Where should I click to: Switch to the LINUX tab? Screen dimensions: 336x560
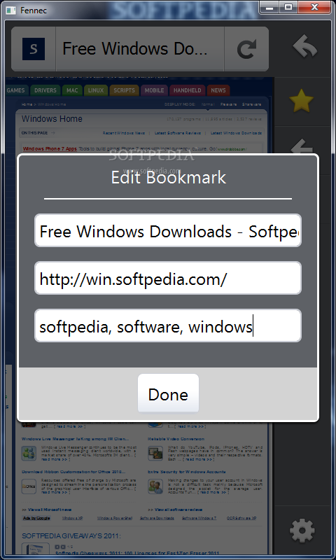[x=96, y=90]
